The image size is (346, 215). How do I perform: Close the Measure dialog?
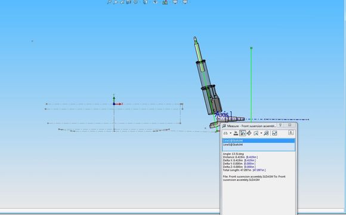290,125
